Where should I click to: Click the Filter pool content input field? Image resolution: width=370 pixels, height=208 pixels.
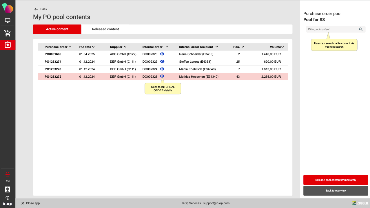pyautogui.click(x=332, y=29)
